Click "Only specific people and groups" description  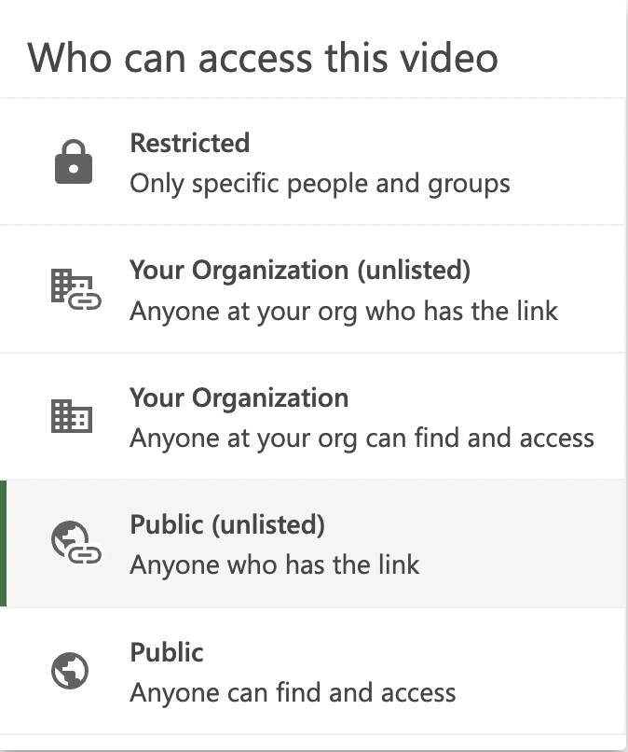(x=320, y=183)
